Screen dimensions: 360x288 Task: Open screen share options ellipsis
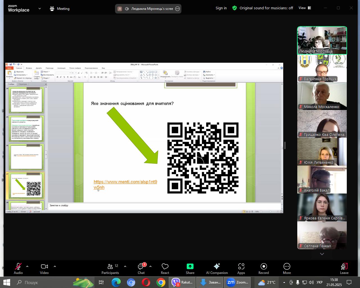point(177,9)
